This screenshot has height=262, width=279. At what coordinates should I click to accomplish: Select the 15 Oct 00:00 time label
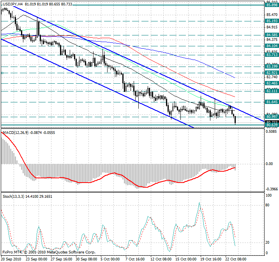coord(186,259)
